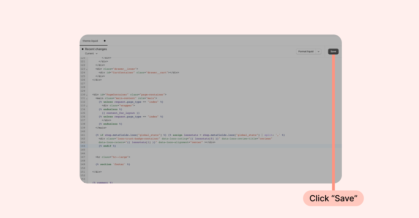The width and height of the screenshot is (419, 218).
Task: Collapse the main element fold at line 131
Action: [87, 98]
